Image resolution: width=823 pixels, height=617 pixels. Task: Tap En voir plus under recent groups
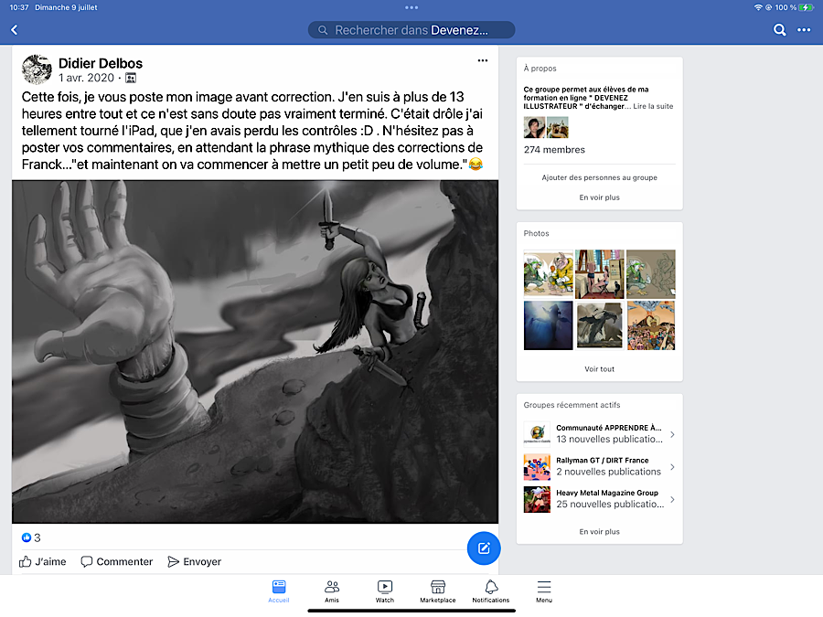coord(599,531)
